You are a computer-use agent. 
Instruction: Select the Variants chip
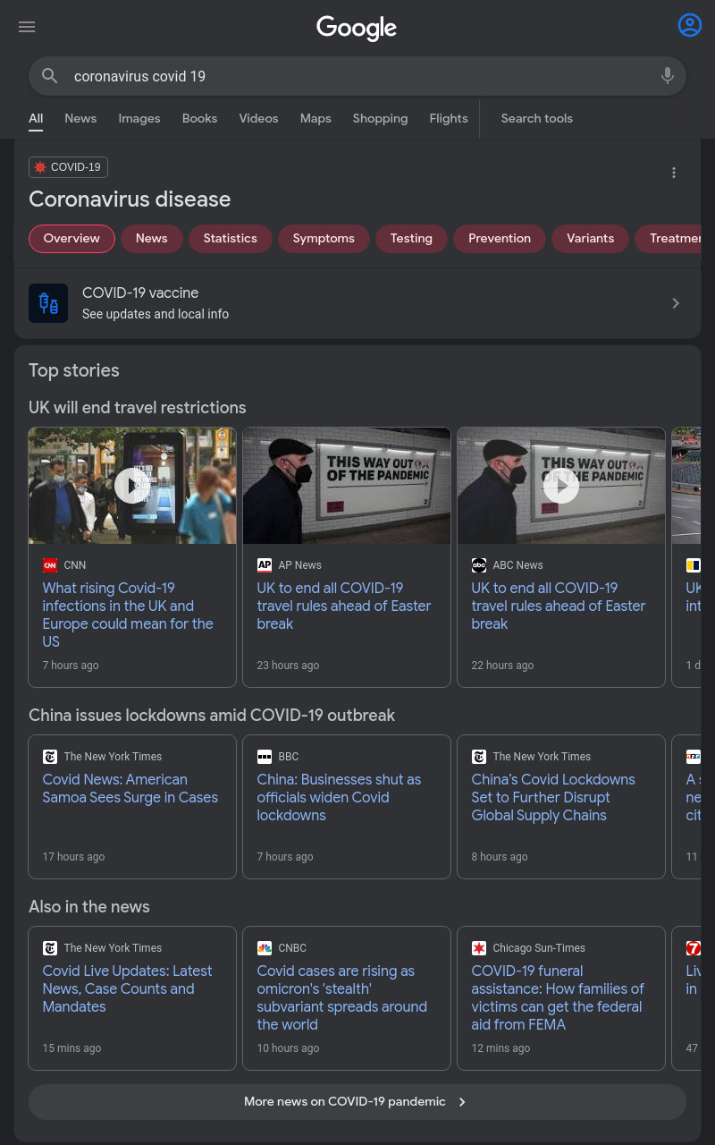tap(590, 238)
